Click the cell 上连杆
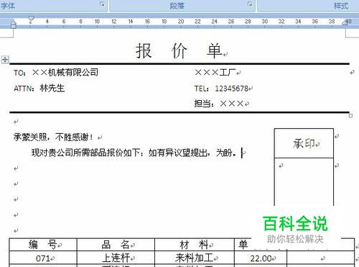 (116, 258)
